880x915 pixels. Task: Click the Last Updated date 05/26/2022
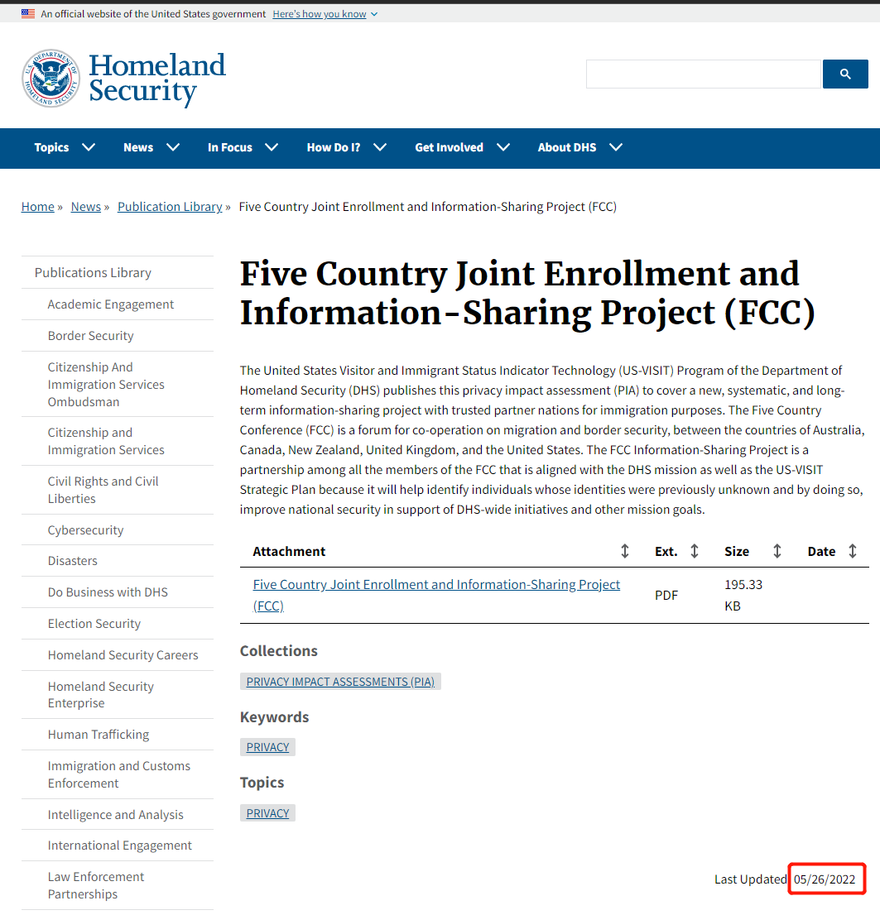(825, 879)
